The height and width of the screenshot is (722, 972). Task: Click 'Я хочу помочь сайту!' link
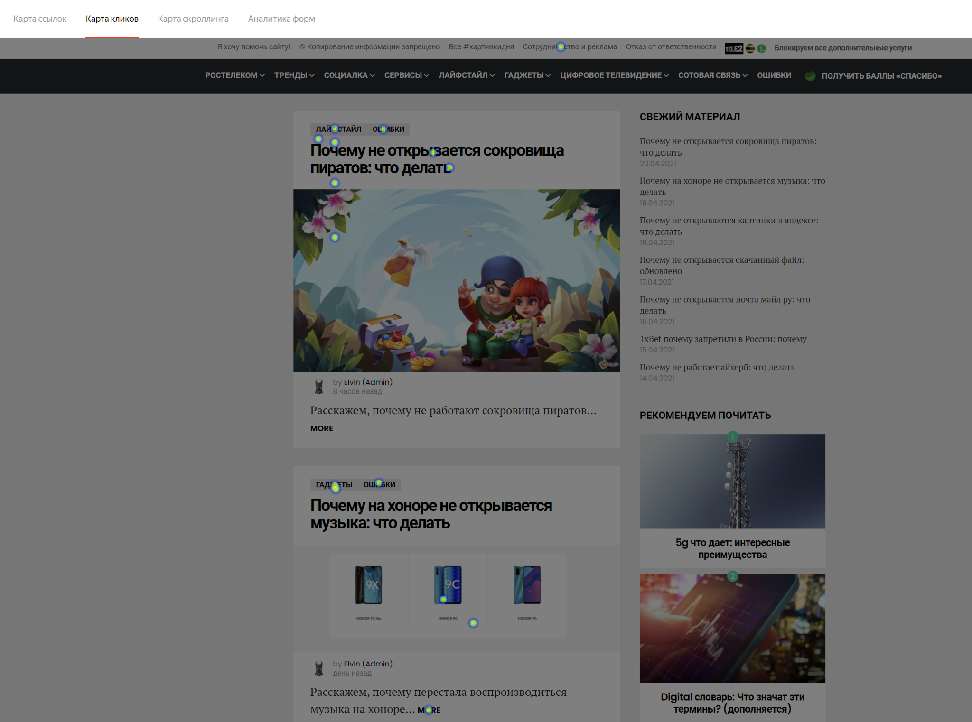tap(253, 47)
